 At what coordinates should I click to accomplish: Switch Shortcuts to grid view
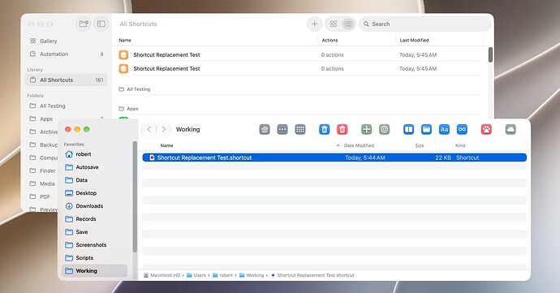point(334,24)
